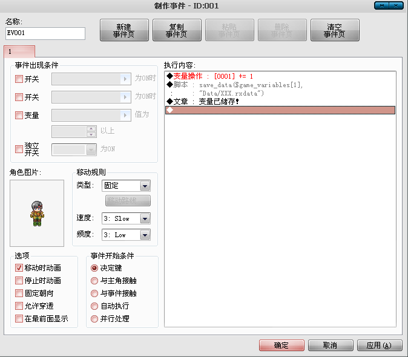408x357 pixels.
Task: Select the 文章: 变量已储存! command line
Action: pos(280,102)
